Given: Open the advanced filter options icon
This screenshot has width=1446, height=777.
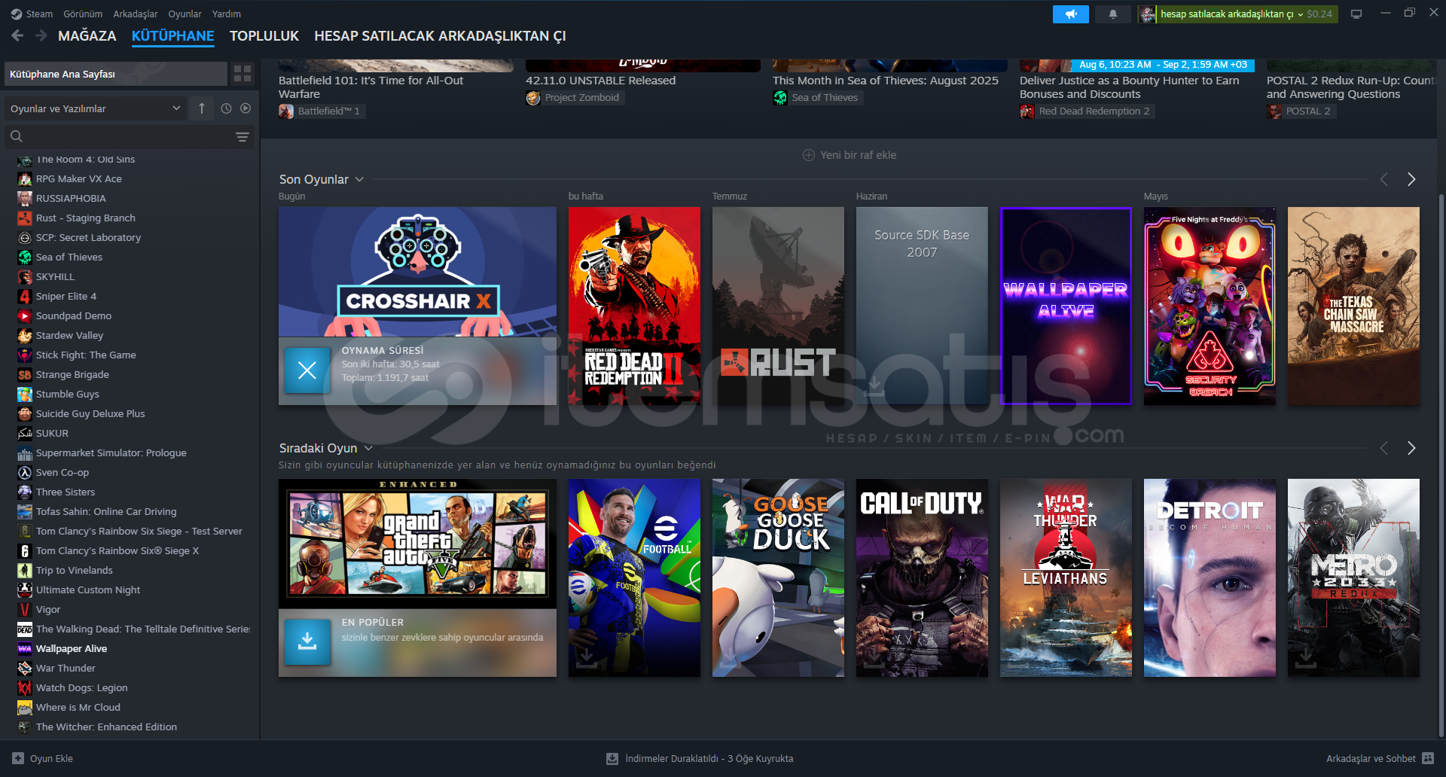Looking at the screenshot, I should (242, 136).
